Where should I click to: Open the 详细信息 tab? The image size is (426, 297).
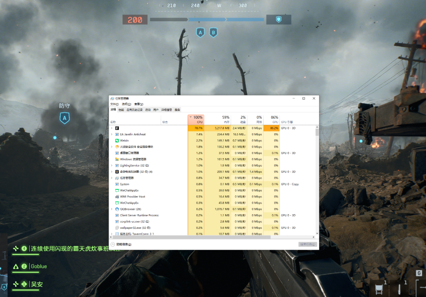tap(166, 110)
